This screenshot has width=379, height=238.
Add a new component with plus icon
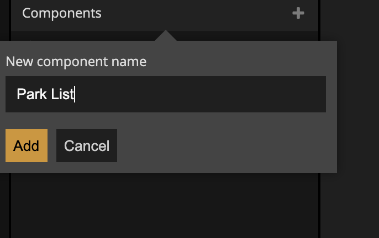pos(298,13)
